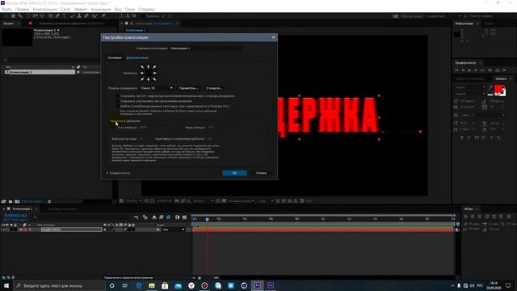The image size is (517, 291).
Task: Expand the ЗАДЕРЖКА layer properties triangle
Action: (21, 230)
